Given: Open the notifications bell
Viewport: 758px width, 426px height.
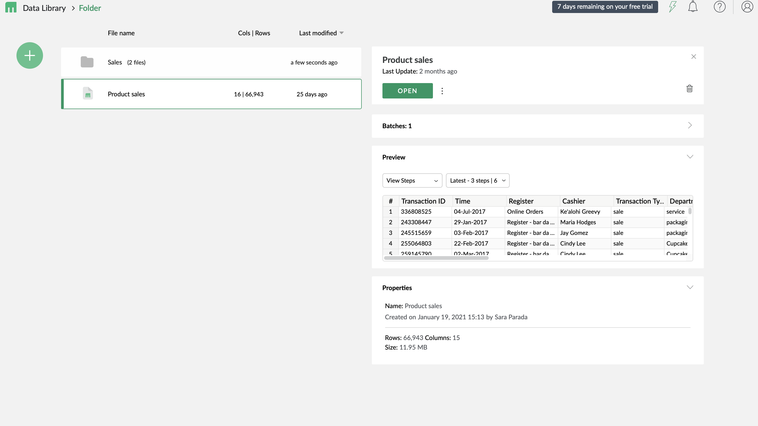Looking at the screenshot, I should click(693, 6).
